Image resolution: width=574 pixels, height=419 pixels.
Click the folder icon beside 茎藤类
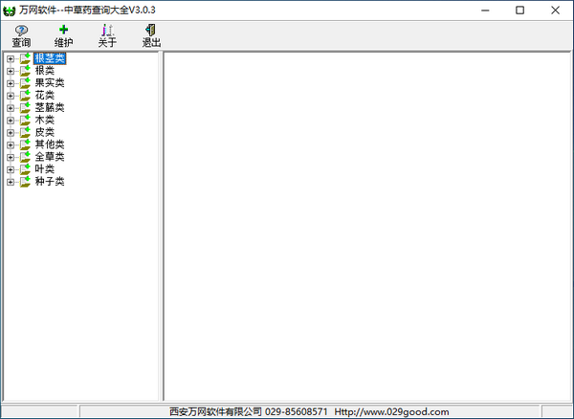pyautogui.click(x=25, y=108)
